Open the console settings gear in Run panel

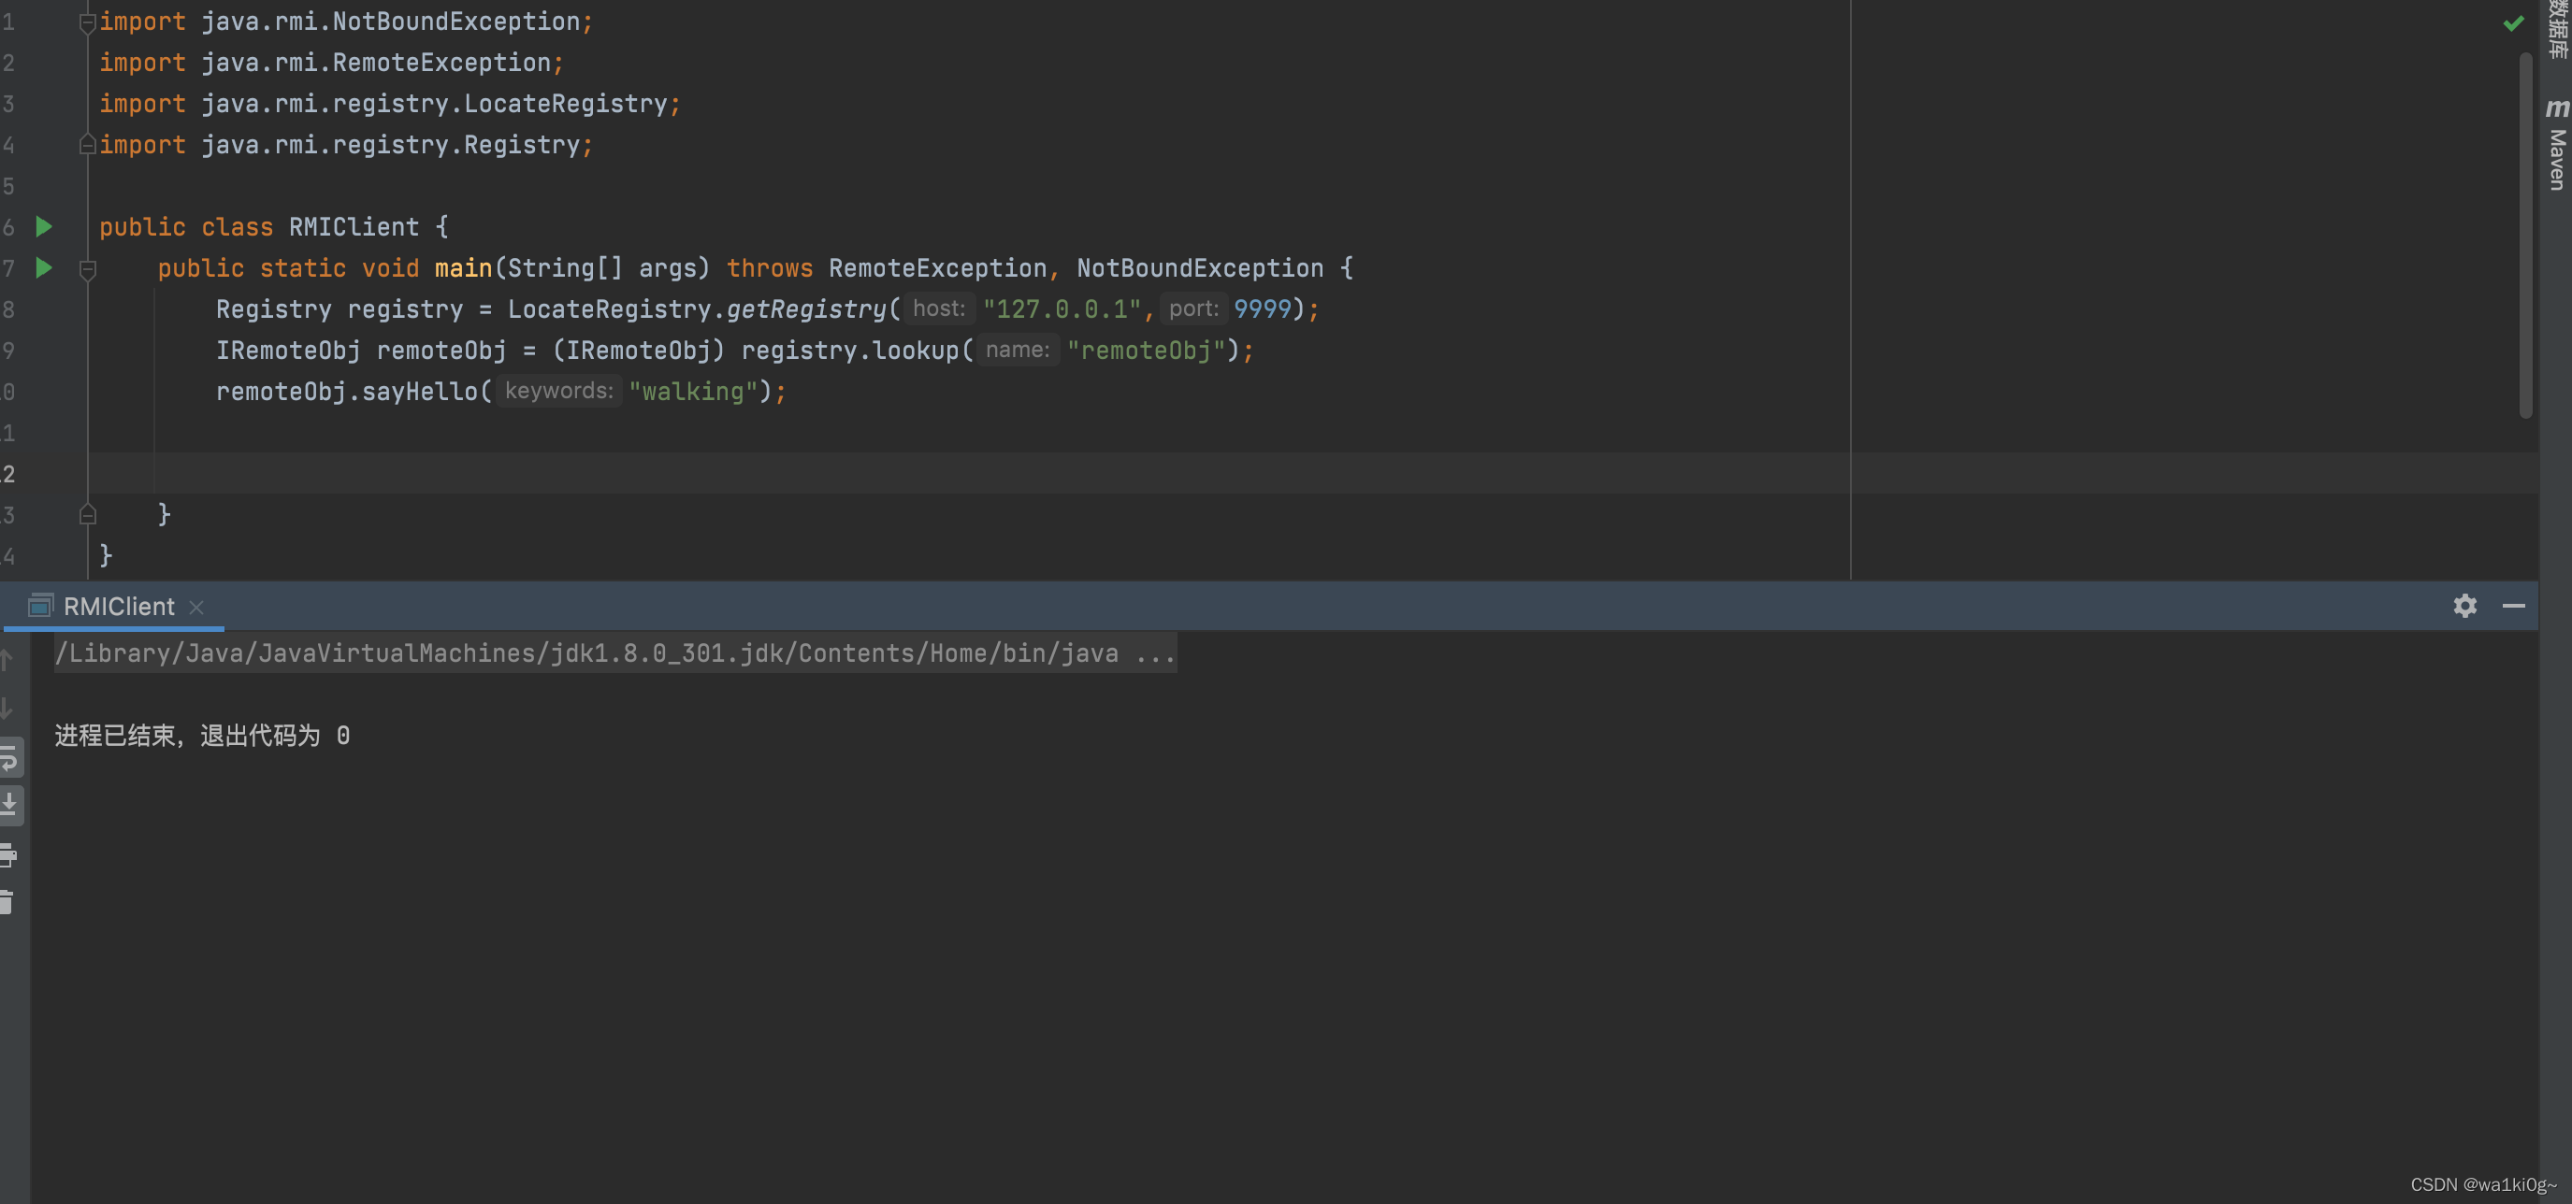coord(2464,606)
